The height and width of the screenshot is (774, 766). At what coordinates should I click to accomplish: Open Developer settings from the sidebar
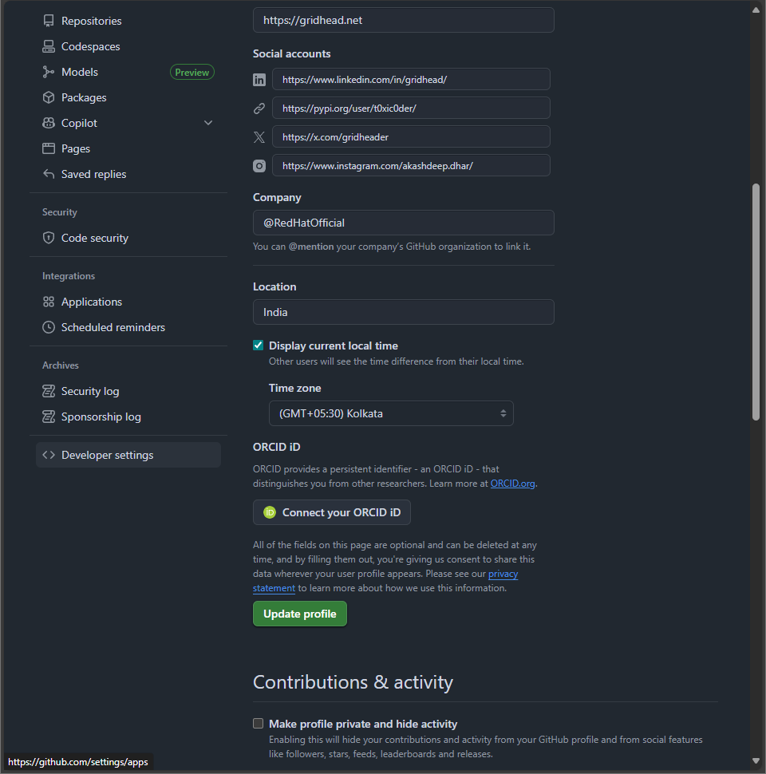[x=106, y=454]
